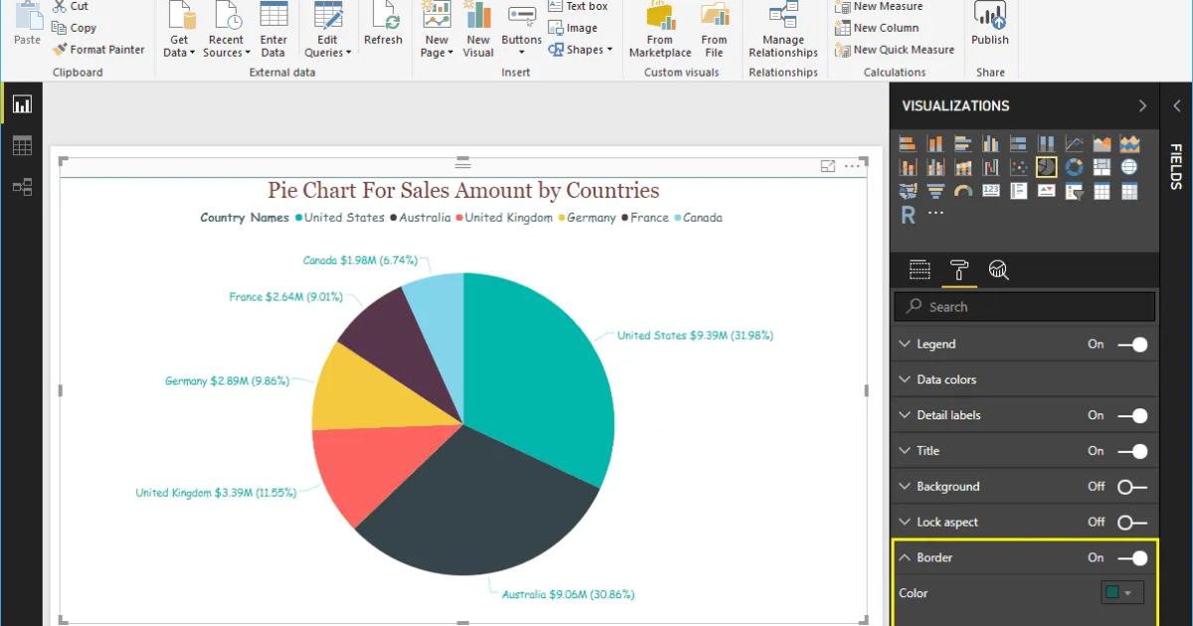Image resolution: width=1193 pixels, height=626 pixels.
Task: Expand the Data colors section
Action: 906,379
